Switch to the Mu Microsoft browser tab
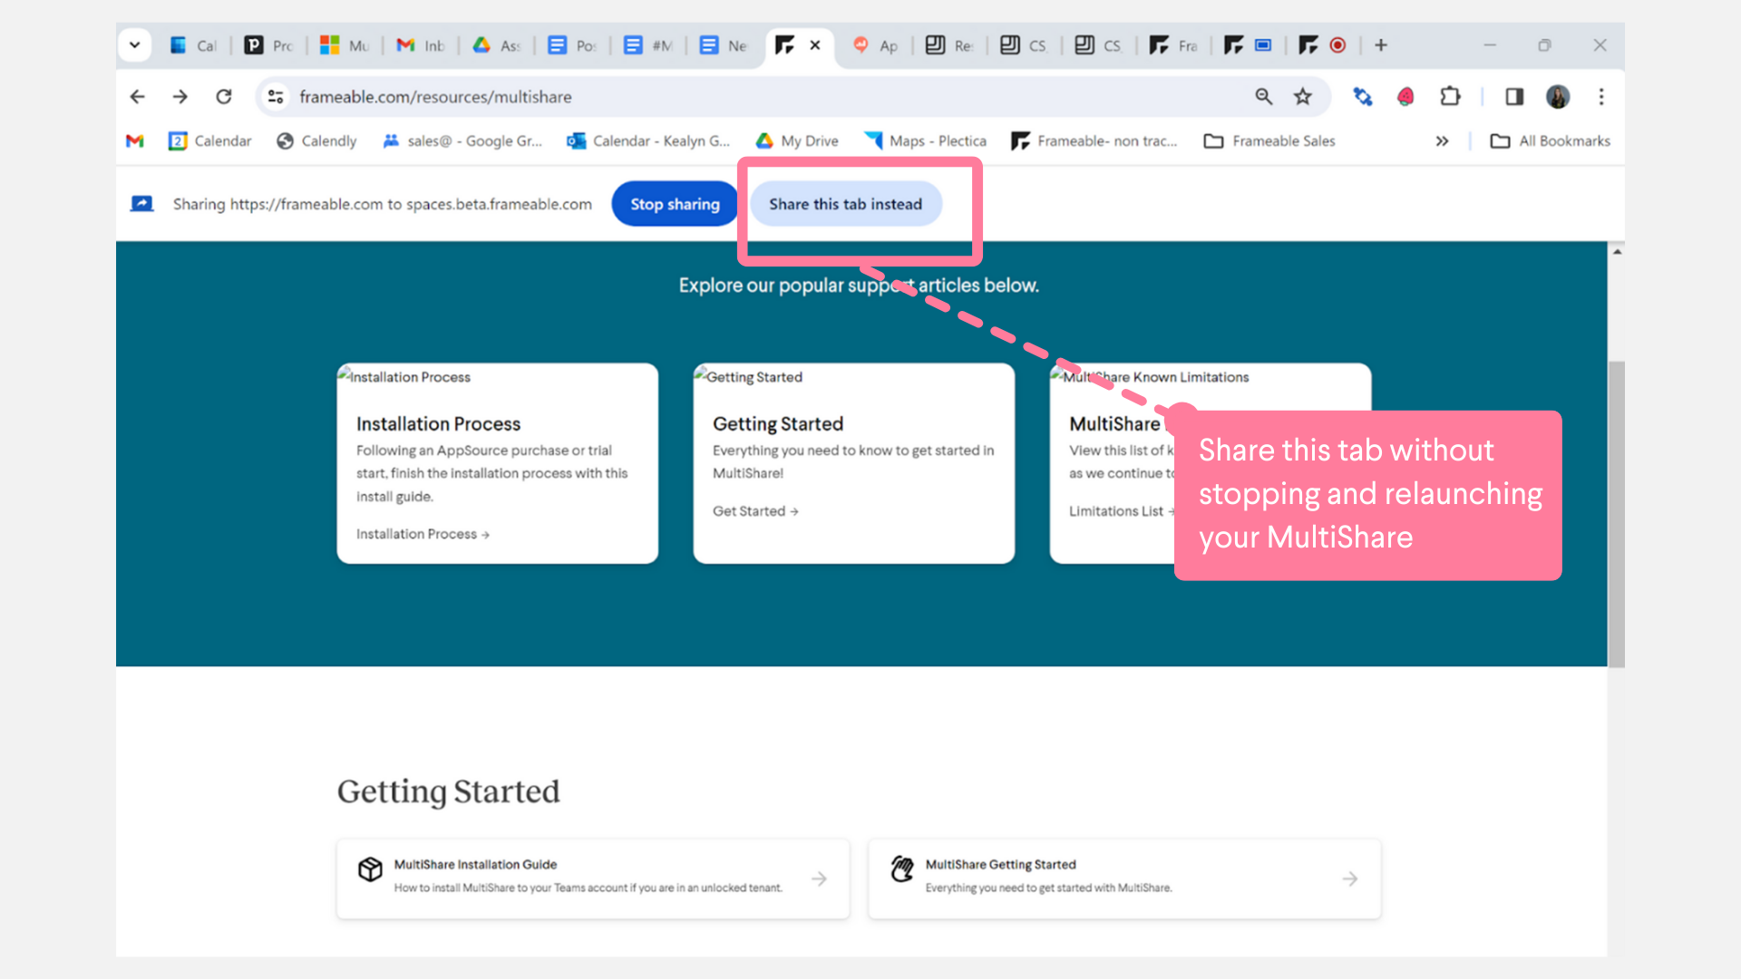This screenshot has width=1741, height=979. [x=345, y=45]
